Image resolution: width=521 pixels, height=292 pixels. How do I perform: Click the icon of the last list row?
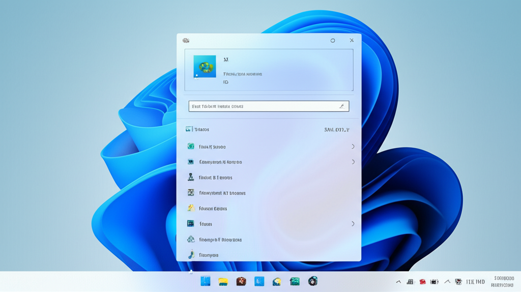tap(191, 255)
